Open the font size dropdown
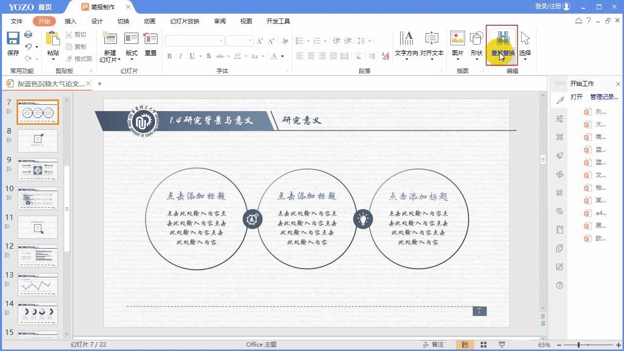Screen dimensions: 624x351 pos(249,41)
